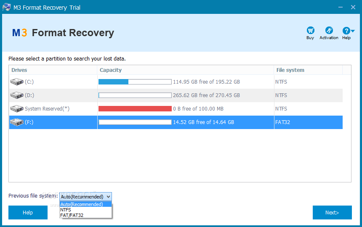Choose NTFS from the dropdown list
The height and width of the screenshot is (227, 362).
pos(85,210)
